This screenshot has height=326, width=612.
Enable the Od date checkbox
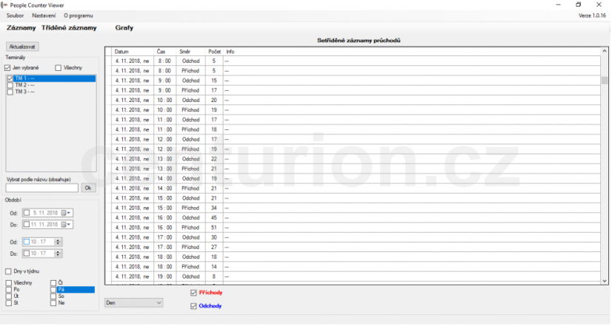pos(27,213)
